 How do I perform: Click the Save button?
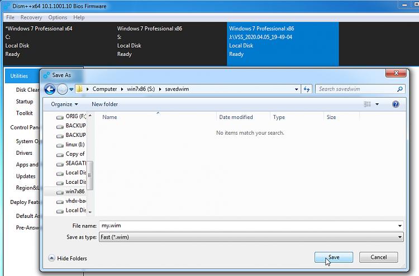click(334, 257)
